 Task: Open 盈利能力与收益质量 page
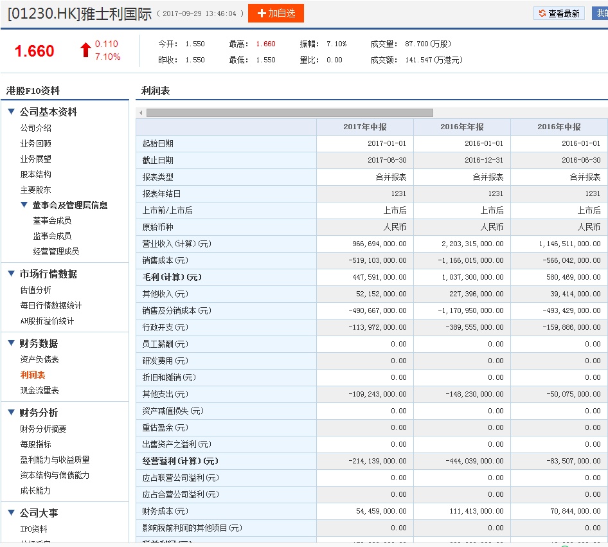[x=55, y=460]
